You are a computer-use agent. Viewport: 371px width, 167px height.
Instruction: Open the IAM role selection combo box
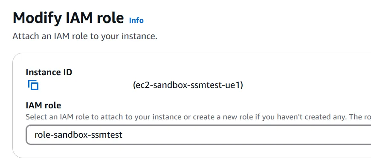tap(198, 135)
